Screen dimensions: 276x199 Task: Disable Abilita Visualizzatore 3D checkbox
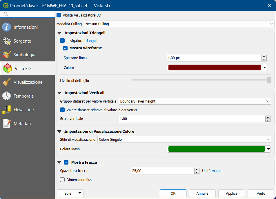pyautogui.click(x=59, y=15)
